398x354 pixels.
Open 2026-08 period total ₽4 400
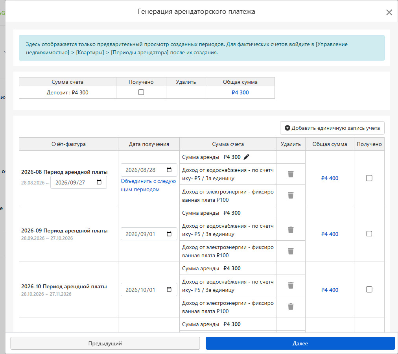tap(330, 178)
